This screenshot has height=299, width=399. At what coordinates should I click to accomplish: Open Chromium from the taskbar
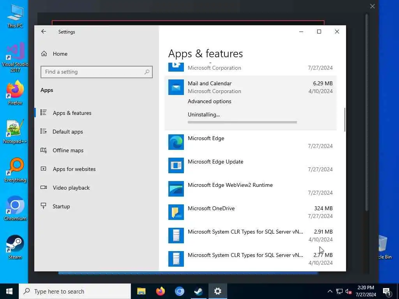tap(179, 291)
